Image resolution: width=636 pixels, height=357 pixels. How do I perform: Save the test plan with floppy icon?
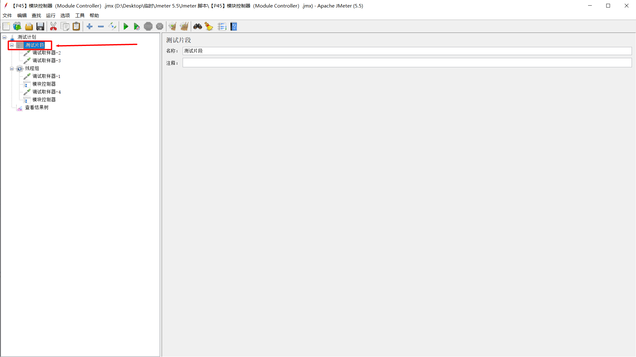point(40,27)
